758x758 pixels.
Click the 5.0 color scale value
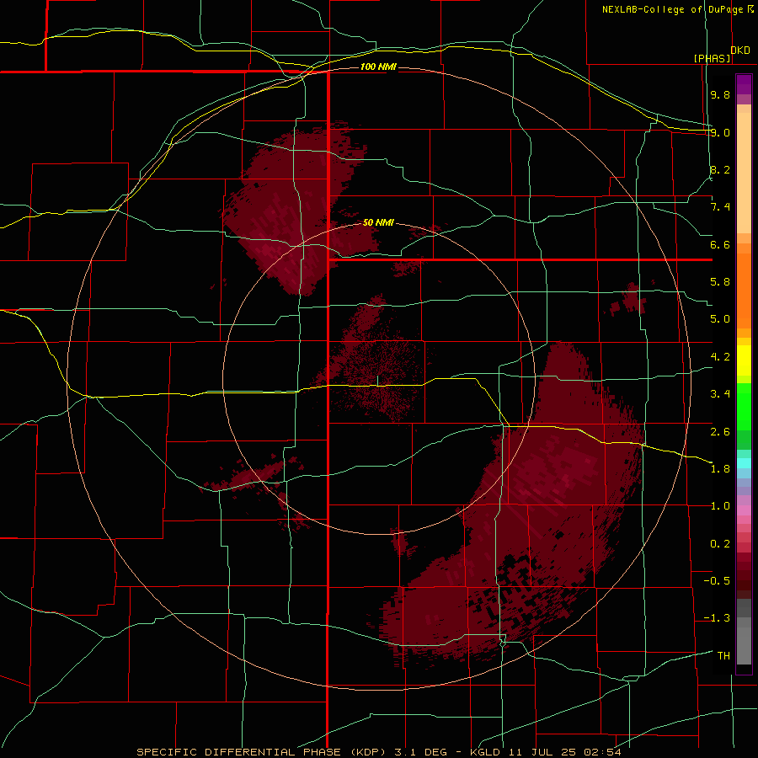point(720,319)
